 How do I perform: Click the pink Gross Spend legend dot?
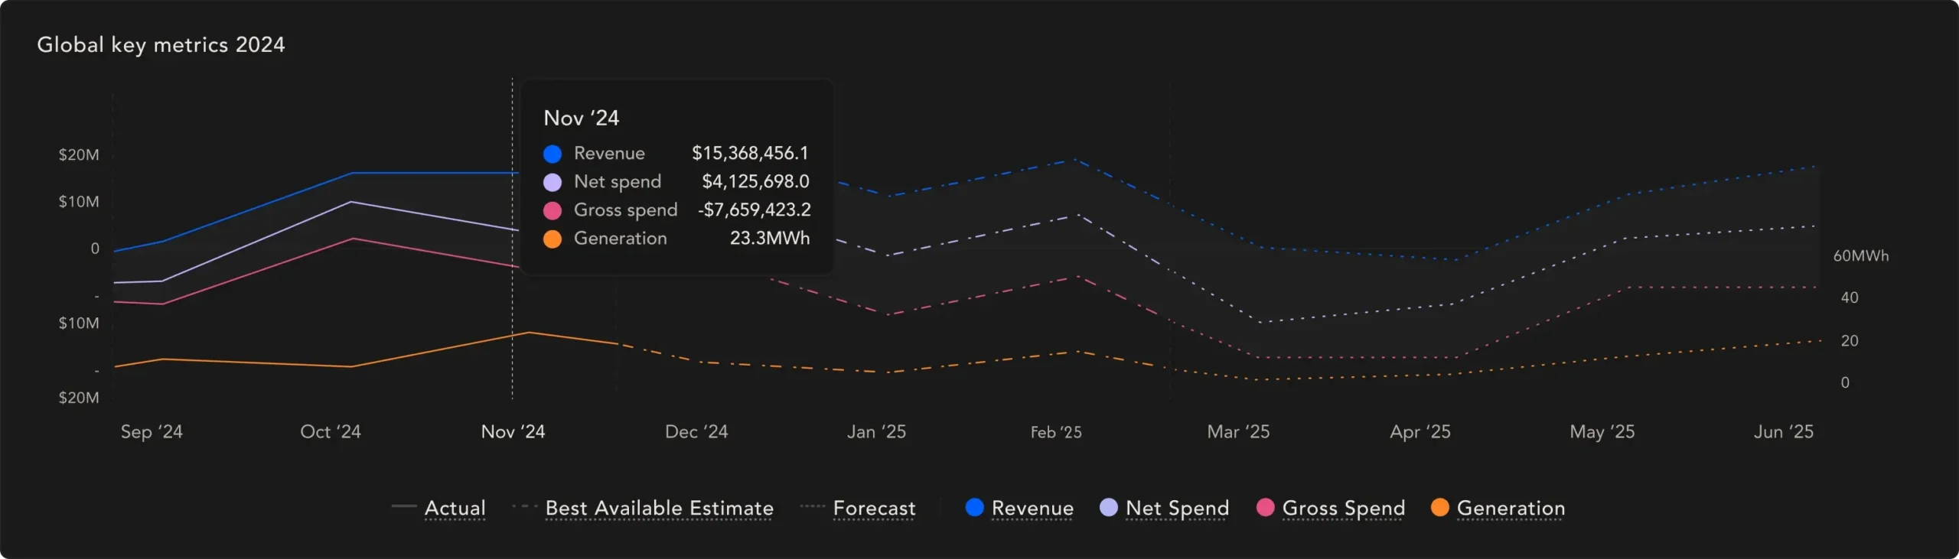1265,508
